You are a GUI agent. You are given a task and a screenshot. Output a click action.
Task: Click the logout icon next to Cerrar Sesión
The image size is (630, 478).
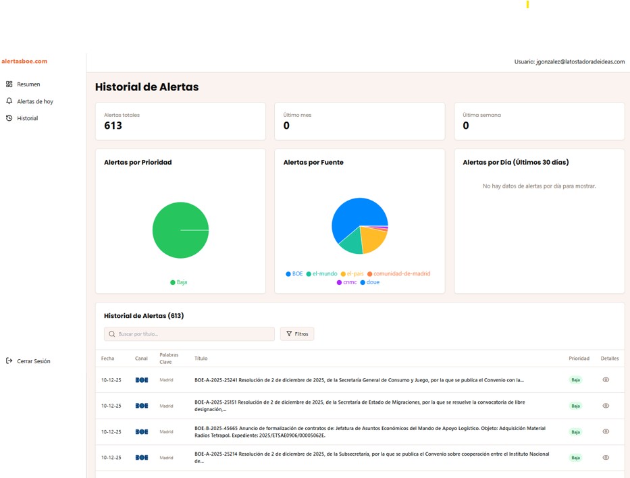click(x=9, y=361)
